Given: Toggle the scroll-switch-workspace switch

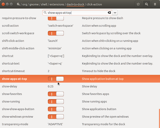Looking at the screenshot, I should [x=56, y=33].
